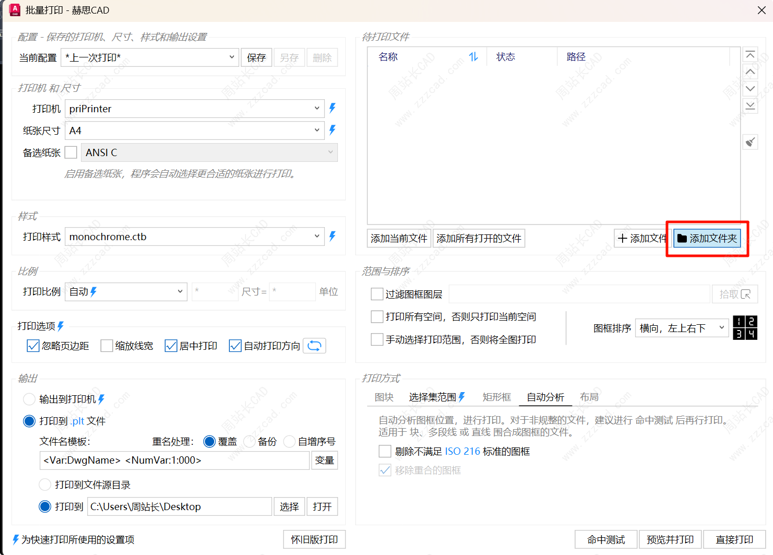
Task: Uncheck 忽略页边距 option
Action: pos(33,346)
